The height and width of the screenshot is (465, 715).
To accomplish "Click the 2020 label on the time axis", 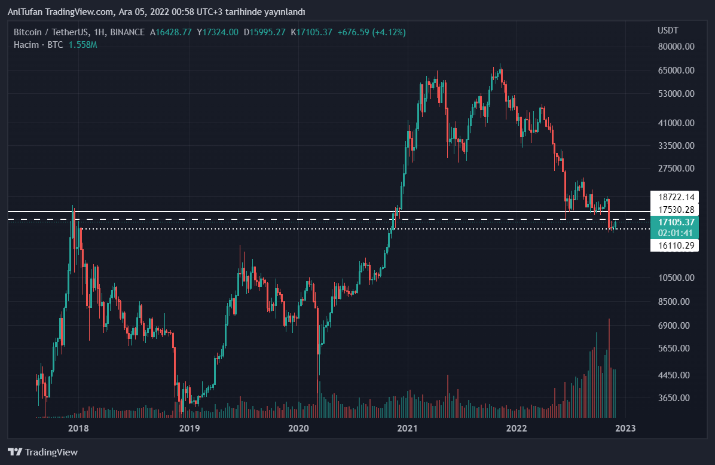I will [x=299, y=428].
